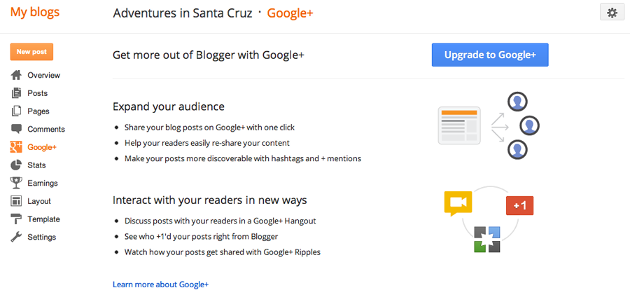Click the Posts document icon

[x=16, y=93]
